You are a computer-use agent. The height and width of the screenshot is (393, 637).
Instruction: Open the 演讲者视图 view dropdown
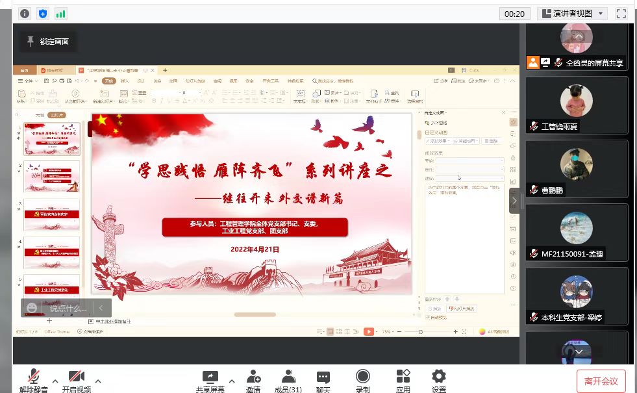[572, 14]
